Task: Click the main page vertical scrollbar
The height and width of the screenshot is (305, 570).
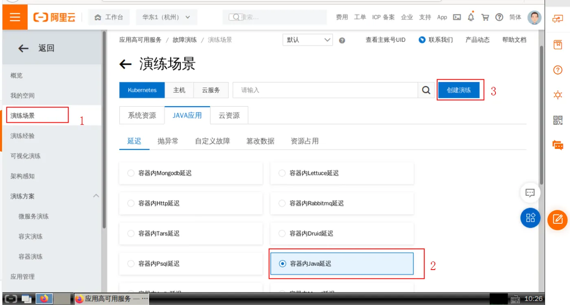Action: point(541,115)
